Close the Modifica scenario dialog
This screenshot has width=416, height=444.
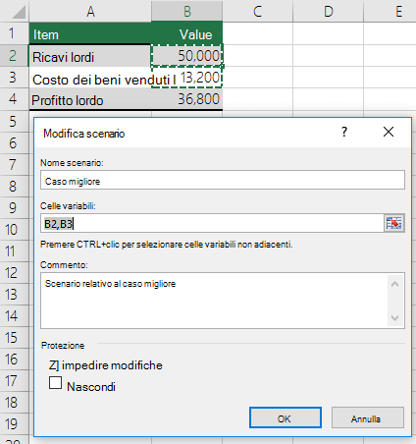click(x=389, y=132)
